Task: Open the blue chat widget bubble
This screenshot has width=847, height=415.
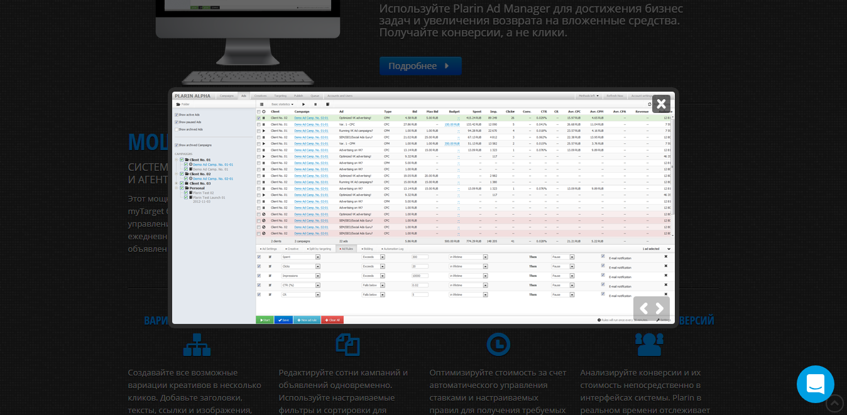Action: coord(815,384)
